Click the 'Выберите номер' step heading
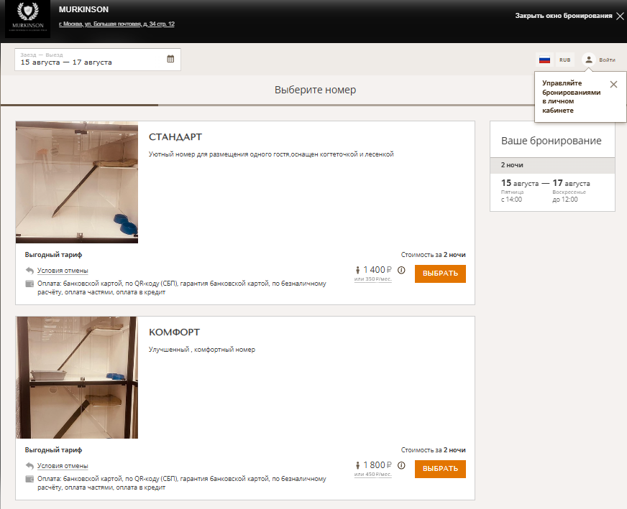Viewport: 627px width, 509px height. coord(315,90)
